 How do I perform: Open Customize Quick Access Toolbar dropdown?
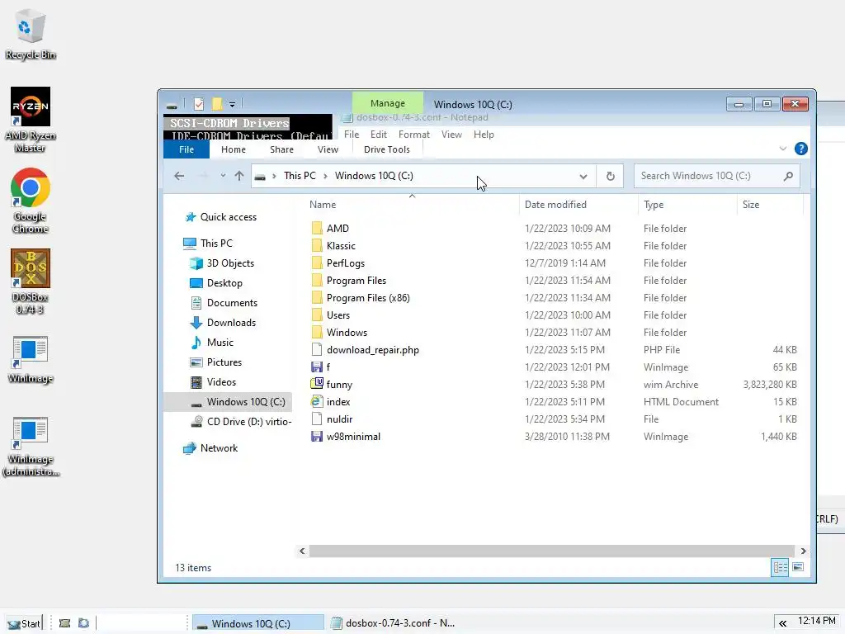(232, 104)
